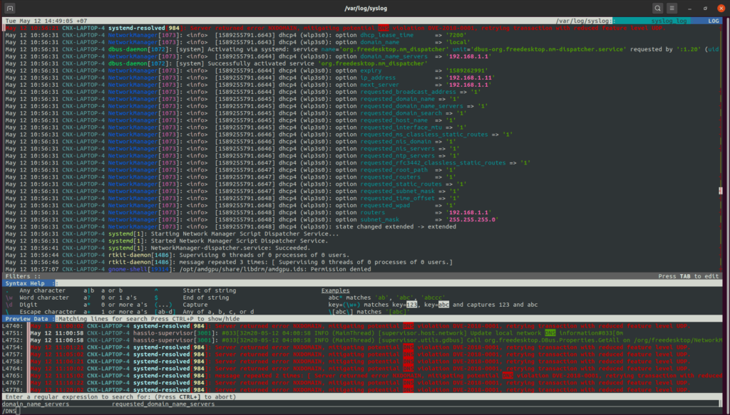Click 'Examples' heading in Syntax Help
The height and width of the screenshot is (415, 730).
335,290
